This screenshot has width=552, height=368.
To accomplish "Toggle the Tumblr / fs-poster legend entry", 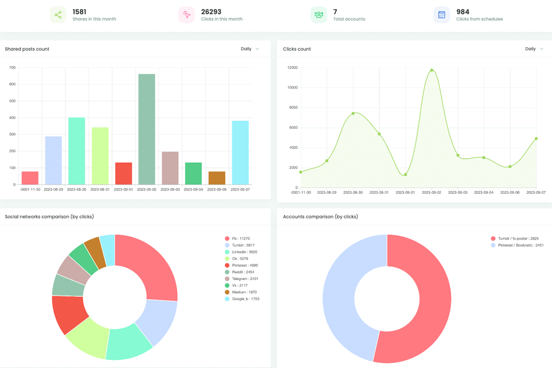I will point(515,239).
